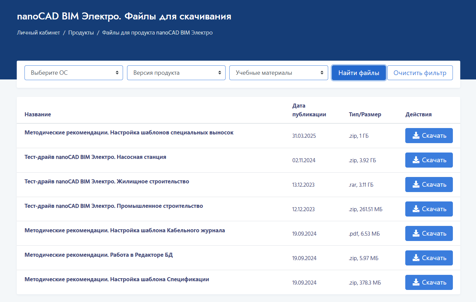
Task: Select title 'Настройка шаблона Кабельного журнала'
Action: (125, 230)
